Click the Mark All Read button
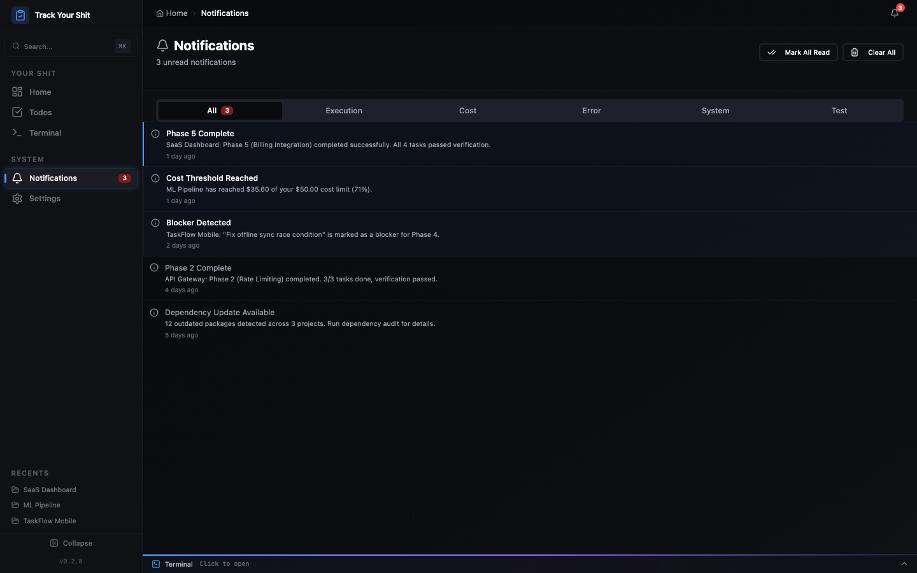This screenshot has height=573, width=917. click(798, 52)
